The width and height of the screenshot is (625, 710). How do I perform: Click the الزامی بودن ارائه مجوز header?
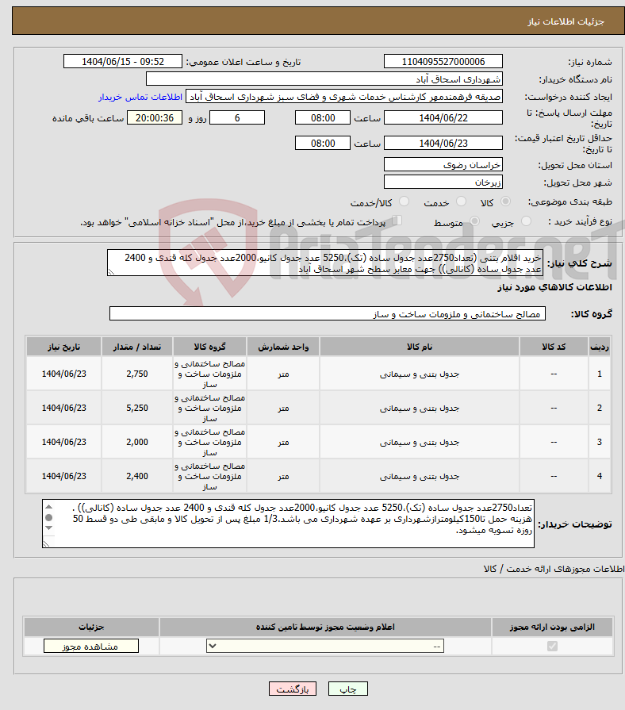[552, 627]
